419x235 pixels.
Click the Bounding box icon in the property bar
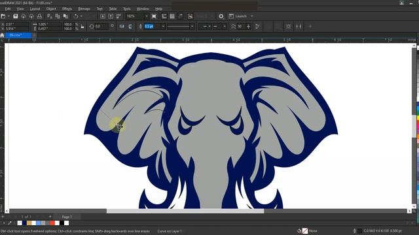(x=288, y=26)
